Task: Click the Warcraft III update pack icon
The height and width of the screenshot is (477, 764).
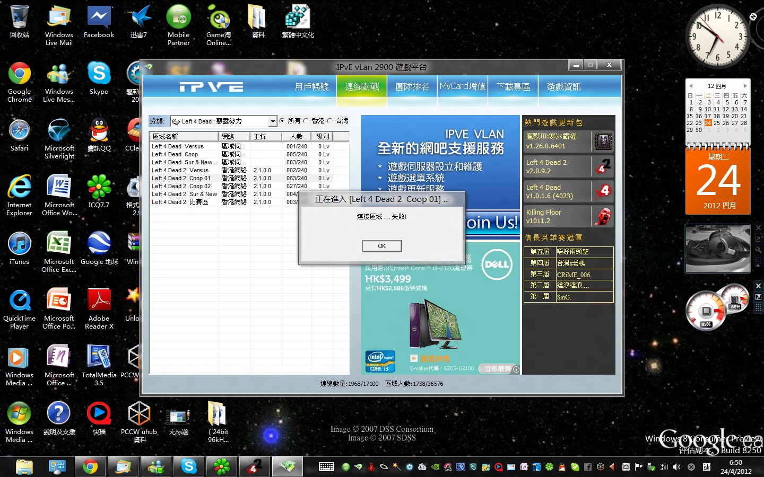Action: pyautogui.click(x=603, y=142)
